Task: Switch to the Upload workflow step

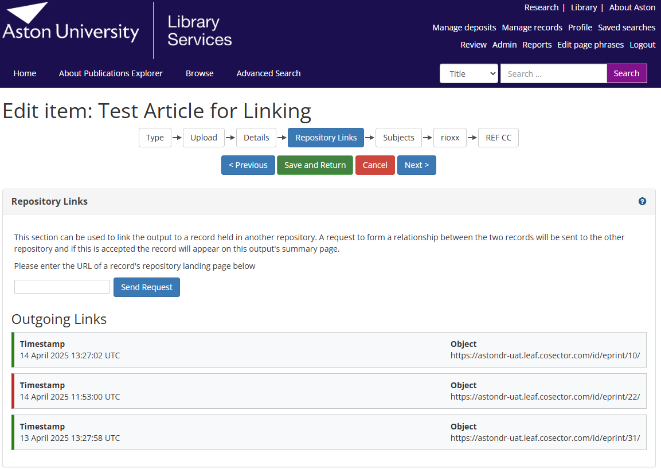Action: tap(204, 138)
